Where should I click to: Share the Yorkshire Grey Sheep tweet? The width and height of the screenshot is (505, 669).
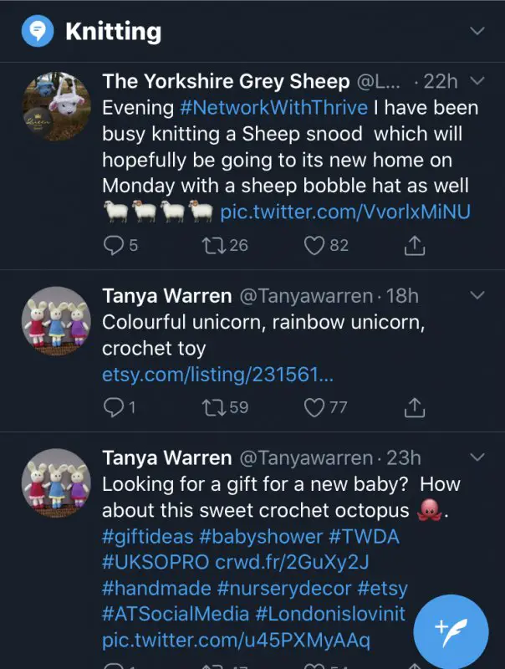[x=415, y=246]
